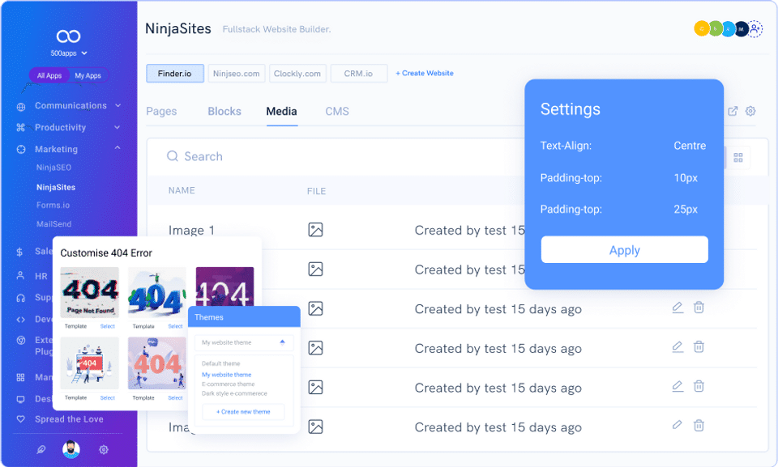Click the edit pencil icon in last row

pyautogui.click(x=678, y=425)
